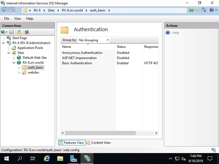219x164 pixels.
Task: Click the Delete Connection icon
Action: pyautogui.click(x=27, y=32)
